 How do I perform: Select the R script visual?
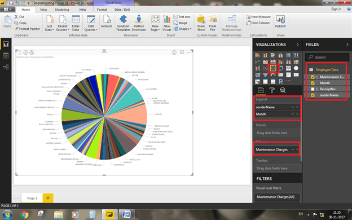coord(280,81)
